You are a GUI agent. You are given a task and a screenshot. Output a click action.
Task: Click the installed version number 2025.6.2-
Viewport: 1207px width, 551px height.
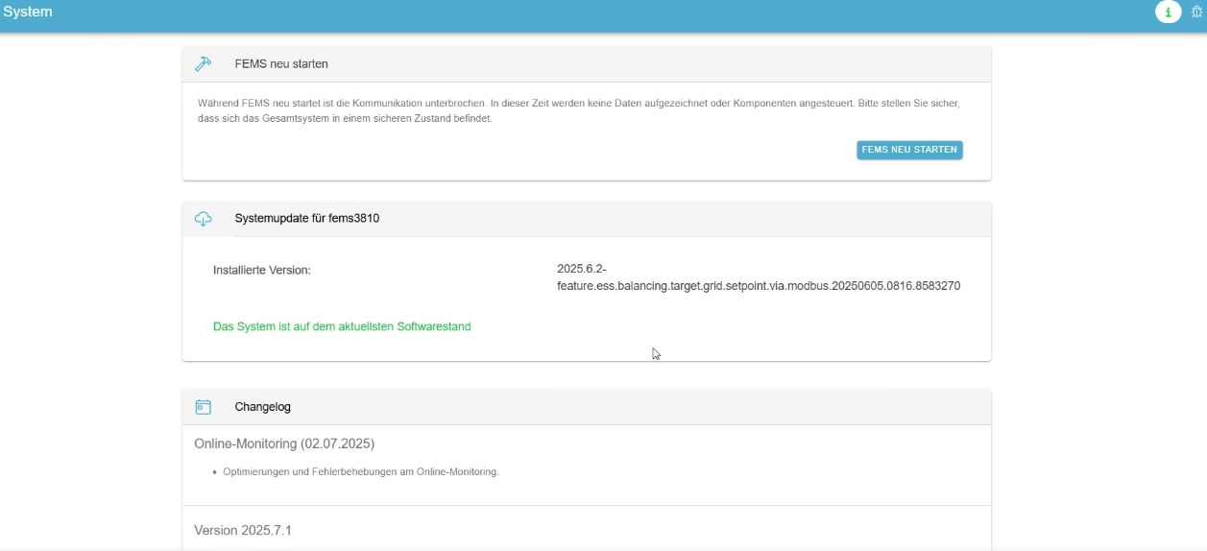(582, 269)
